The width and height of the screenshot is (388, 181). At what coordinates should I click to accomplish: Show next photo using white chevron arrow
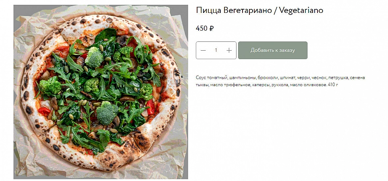173,92
